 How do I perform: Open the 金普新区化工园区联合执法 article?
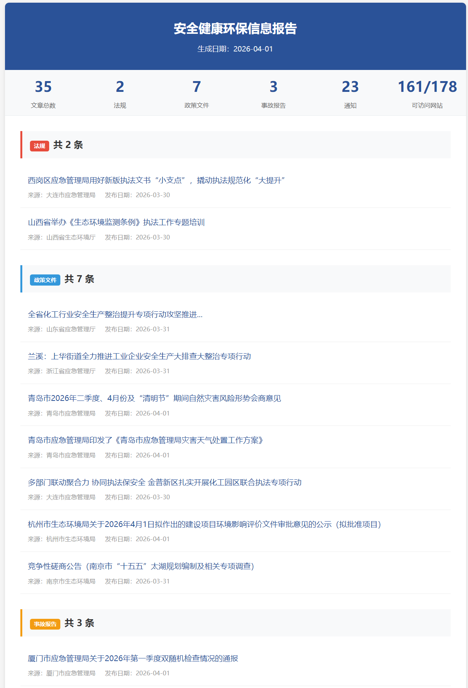[164, 482]
